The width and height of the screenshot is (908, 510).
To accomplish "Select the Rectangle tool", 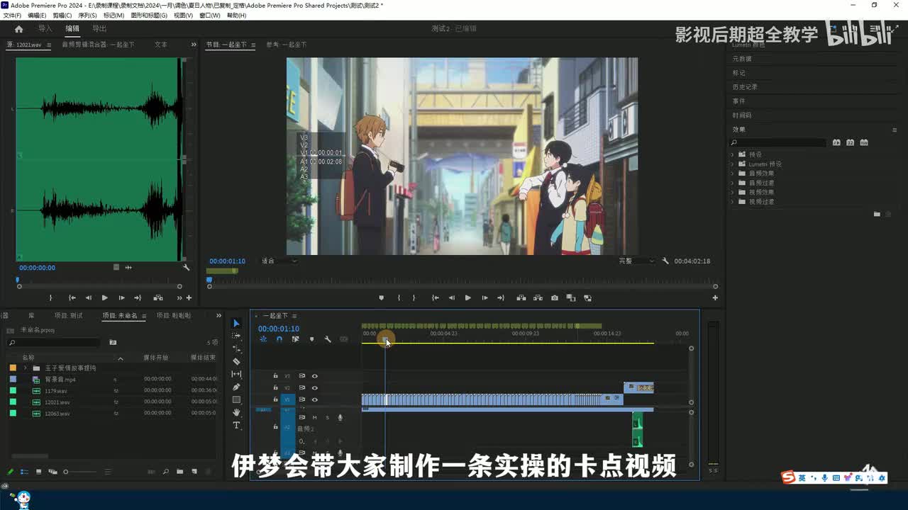I will click(x=236, y=399).
